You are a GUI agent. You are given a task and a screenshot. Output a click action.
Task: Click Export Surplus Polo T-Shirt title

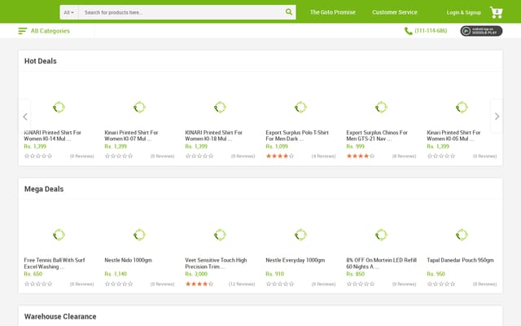pyautogui.click(x=297, y=135)
